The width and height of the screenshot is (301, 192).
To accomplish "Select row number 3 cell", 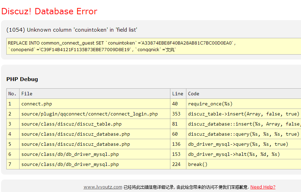I will [x=13, y=124].
